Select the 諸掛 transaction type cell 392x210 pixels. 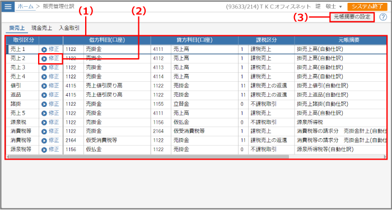point(22,104)
